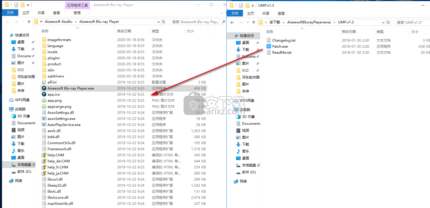Open quick access toolbar dropdown in left title bar
This screenshot has width=430, height=208.
click(x=28, y=5)
